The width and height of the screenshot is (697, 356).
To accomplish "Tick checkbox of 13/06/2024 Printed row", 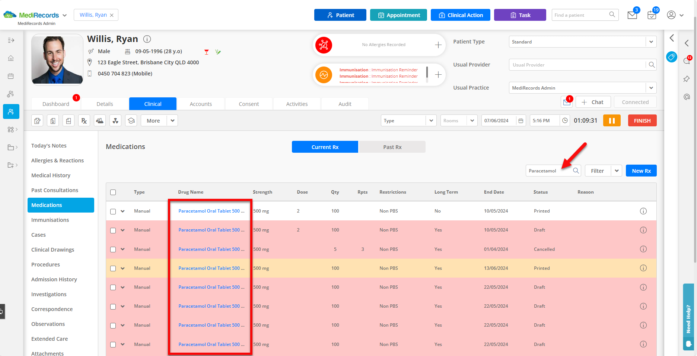I will point(113,268).
